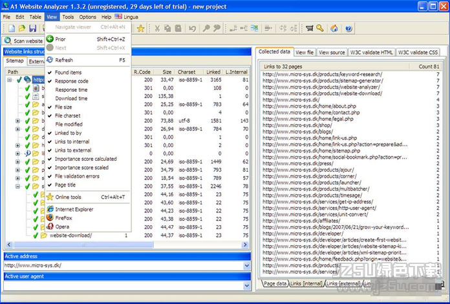Save the project using the floppy disk icon

[33, 28]
